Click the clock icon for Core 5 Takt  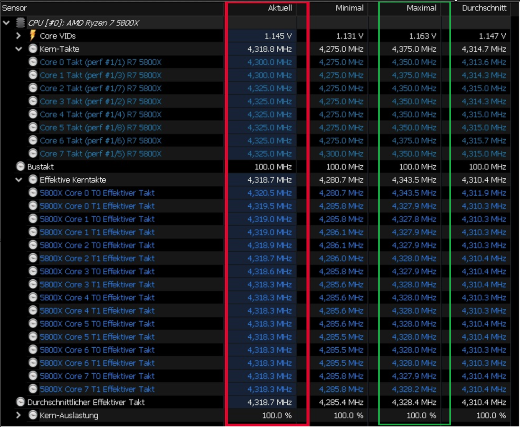pos(33,127)
